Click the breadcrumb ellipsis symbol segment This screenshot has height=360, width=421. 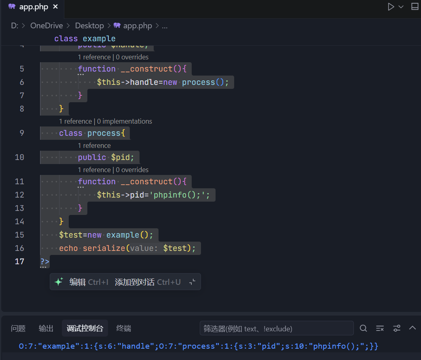coord(165,26)
